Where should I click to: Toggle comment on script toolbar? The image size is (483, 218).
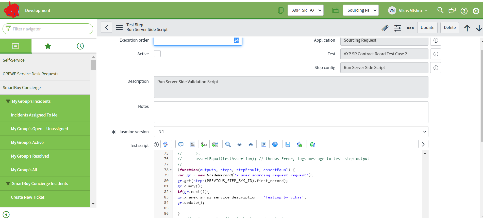(181, 144)
